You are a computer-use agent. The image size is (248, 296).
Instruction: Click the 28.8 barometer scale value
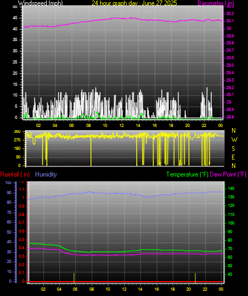pyautogui.click(x=230, y=117)
